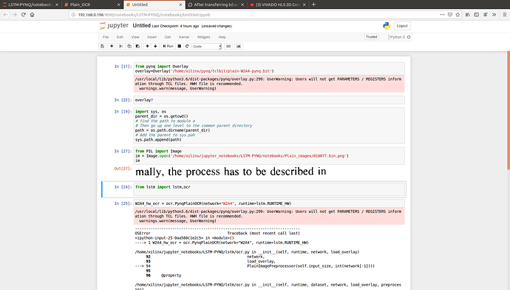Click the Trusted notebook button
This screenshot has width=510, height=290.
tap(372, 37)
